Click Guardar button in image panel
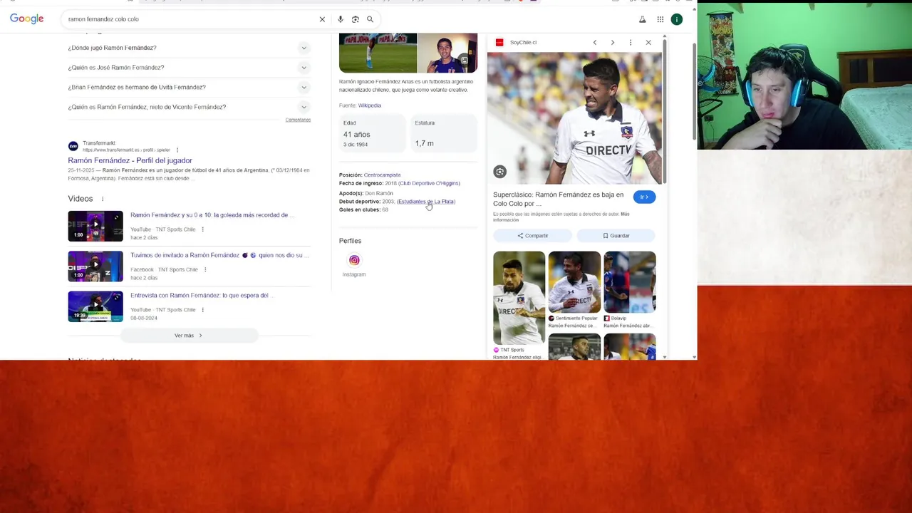This screenshot has width=912, height=513. tap(616, 236)
